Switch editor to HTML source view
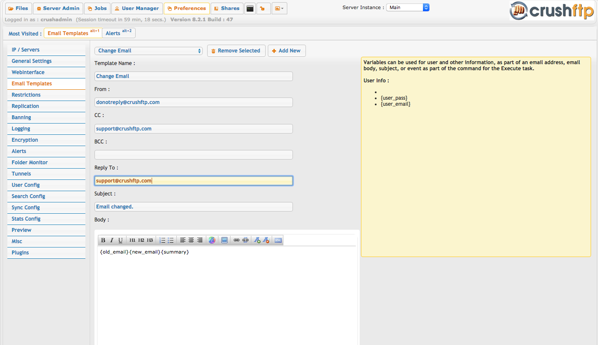Viewport: 598px width, 345px height. tap(278, 240)
